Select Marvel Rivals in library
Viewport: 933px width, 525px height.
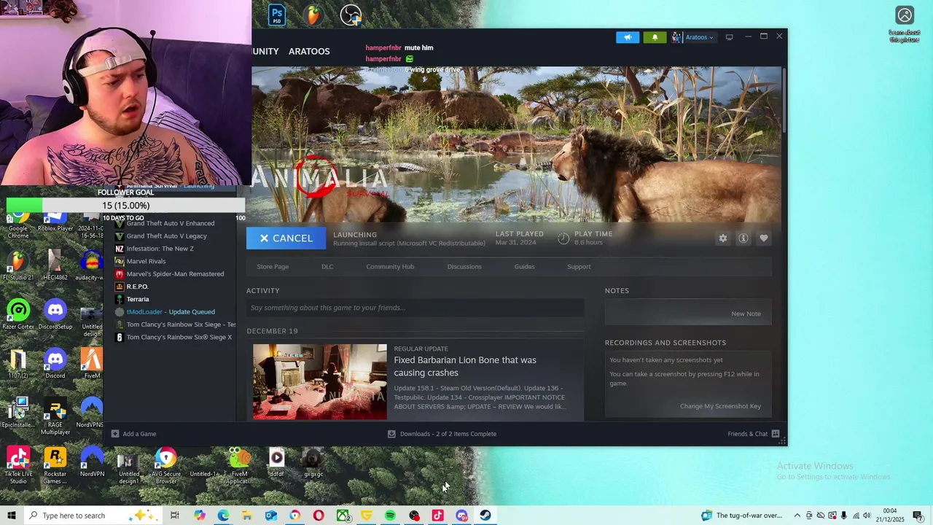coord(146,261)
